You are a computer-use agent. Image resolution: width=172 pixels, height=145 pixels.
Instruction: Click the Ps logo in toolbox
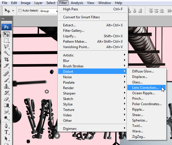coord(7,27)
